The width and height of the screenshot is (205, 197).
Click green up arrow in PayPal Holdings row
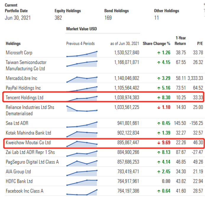click(x=159, y=88)
